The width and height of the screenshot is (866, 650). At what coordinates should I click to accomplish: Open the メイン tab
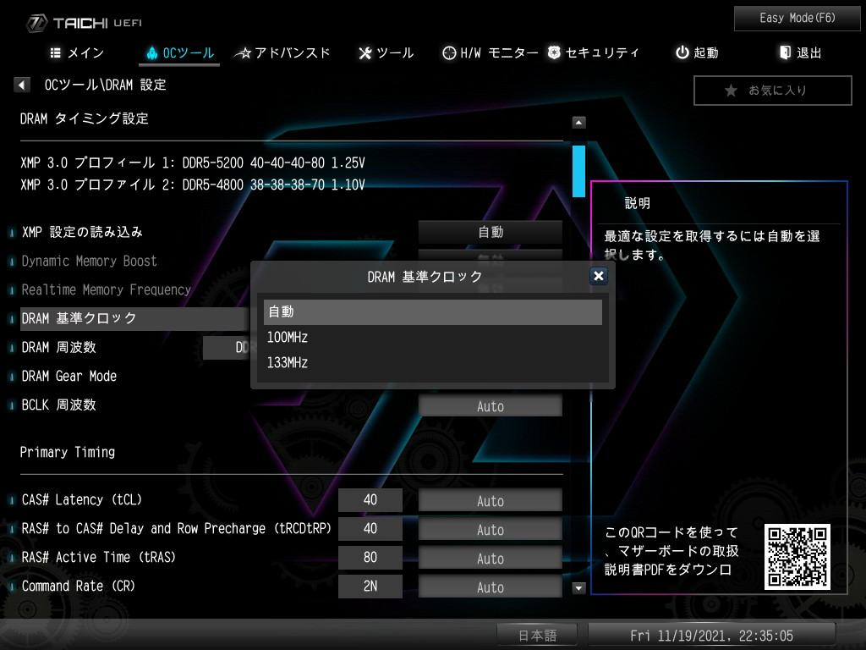[x=77, y=53]
